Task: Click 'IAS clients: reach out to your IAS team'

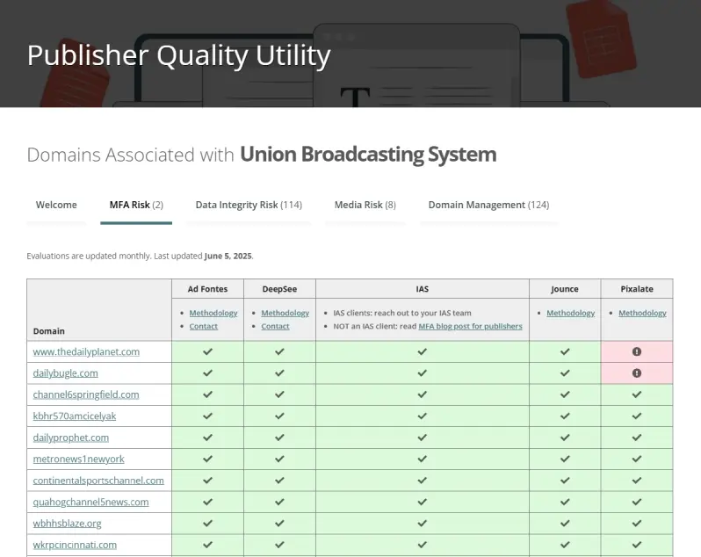Action: (x=402, y=313)
